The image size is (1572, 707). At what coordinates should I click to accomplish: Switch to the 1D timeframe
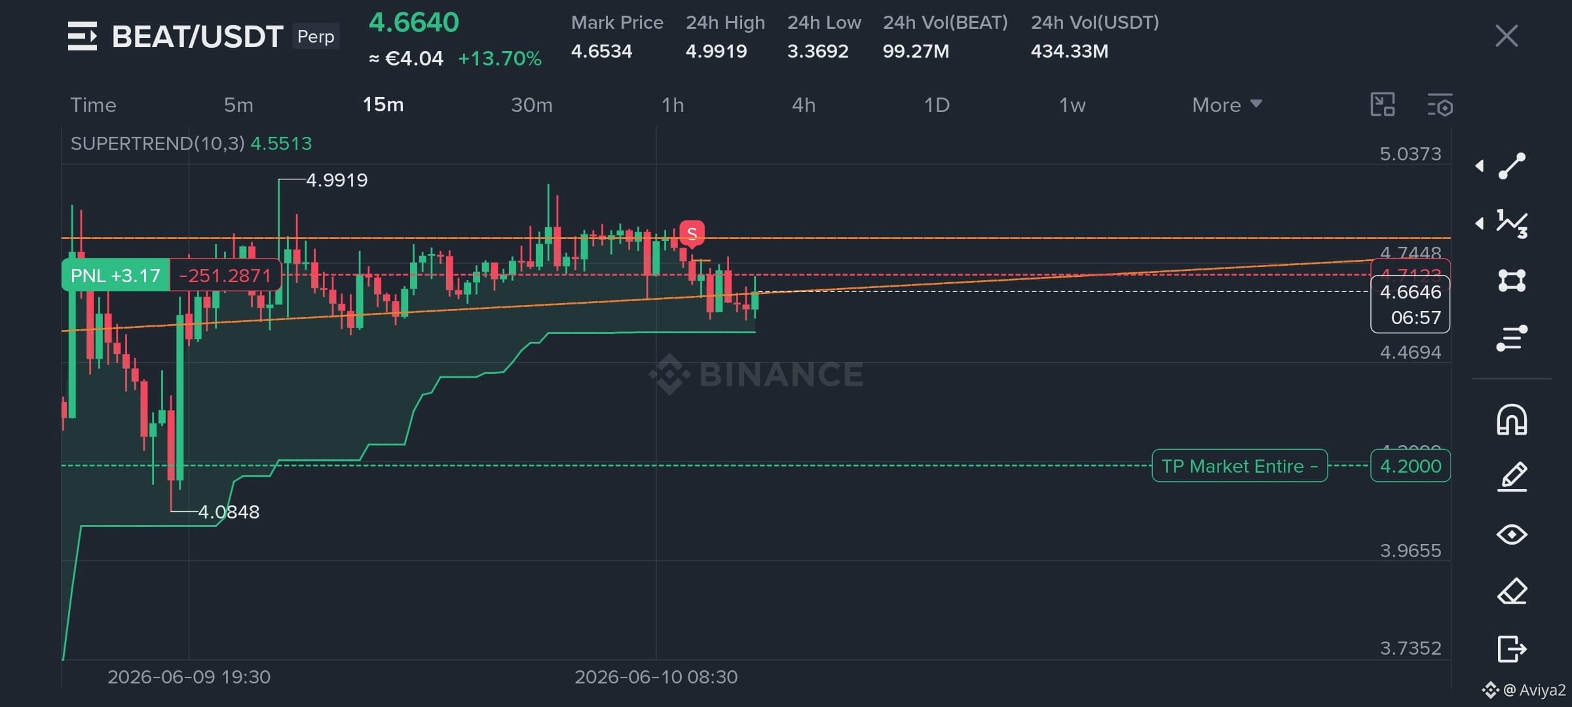[x=937, y=105]
